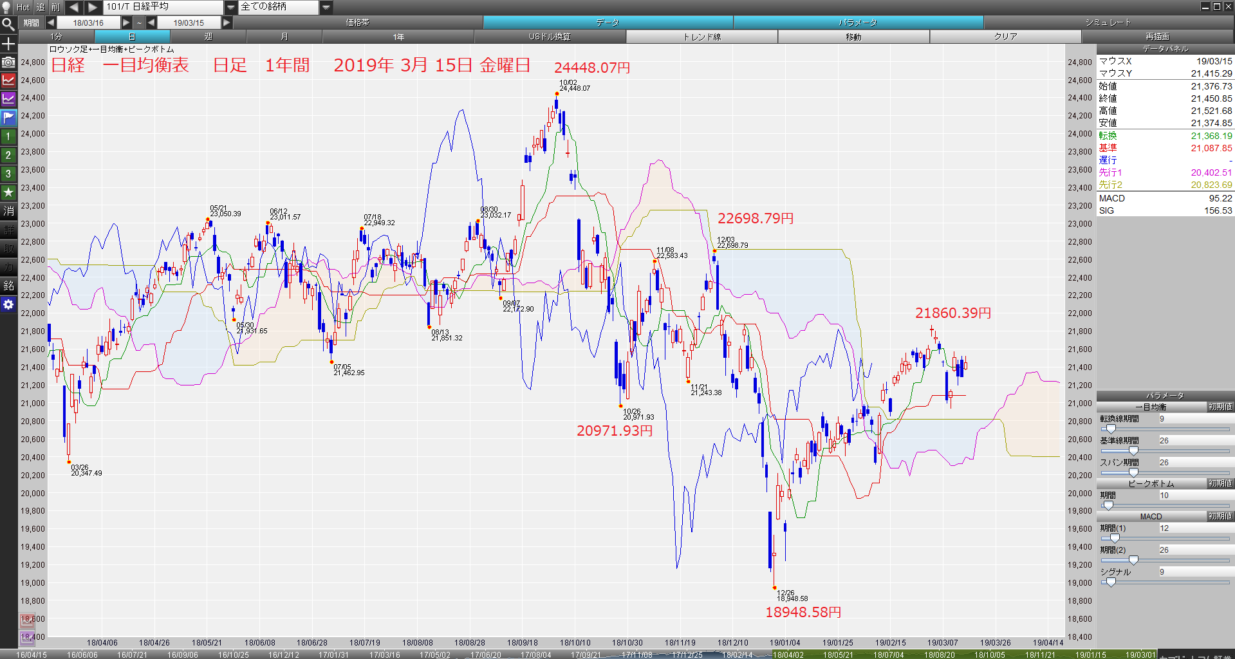
Task: Click the 消 erase icon
Action: [8, 211]
